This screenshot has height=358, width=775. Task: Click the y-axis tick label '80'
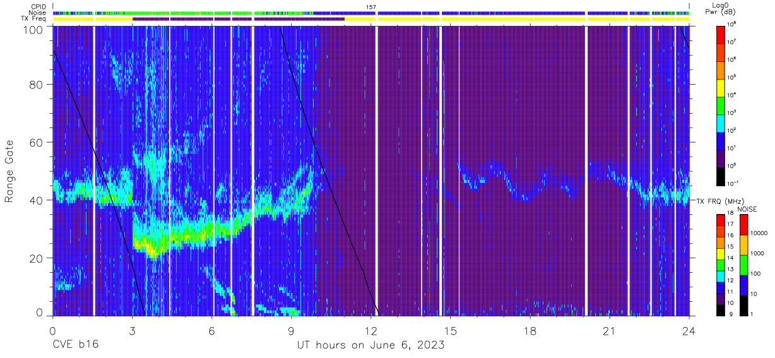36,84
